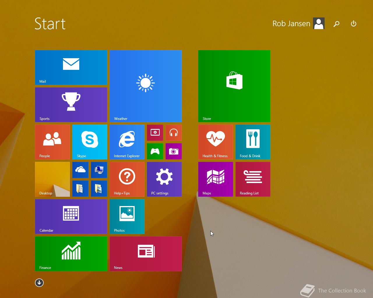Viewport: 373px width, 298px height.
Task: Open the Health & Fitness tile
Action: coord(216,142)
